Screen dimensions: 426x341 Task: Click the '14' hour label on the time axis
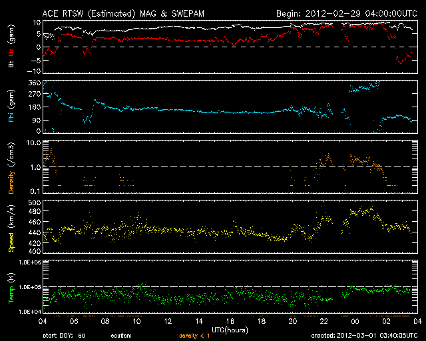199,322
